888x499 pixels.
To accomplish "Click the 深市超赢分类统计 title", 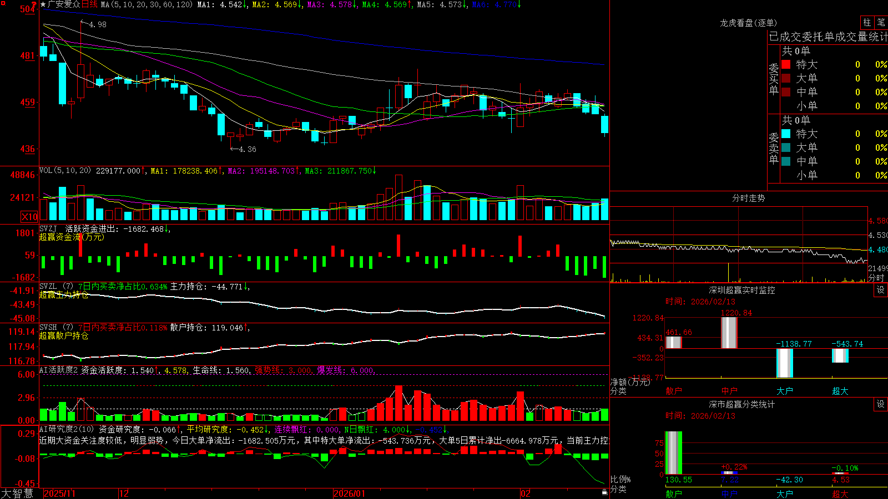I will [742, 404].
